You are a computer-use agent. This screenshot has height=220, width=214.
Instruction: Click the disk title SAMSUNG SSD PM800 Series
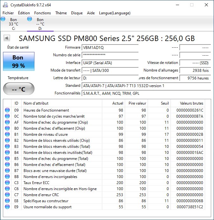click(107, 38)
